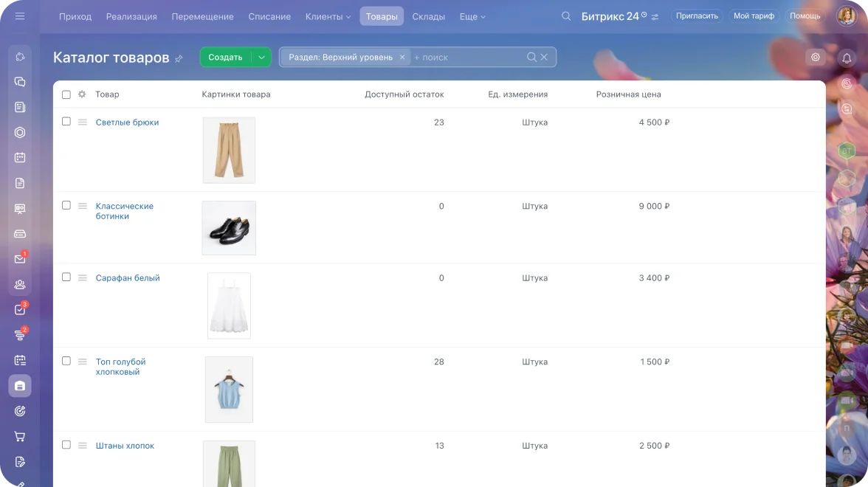Click the global search magnifier in top bar

click(565, 16)
